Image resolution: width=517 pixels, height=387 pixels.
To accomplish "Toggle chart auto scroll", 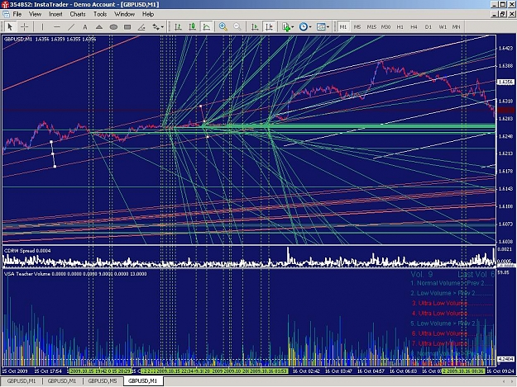I will tap(255, 27).
